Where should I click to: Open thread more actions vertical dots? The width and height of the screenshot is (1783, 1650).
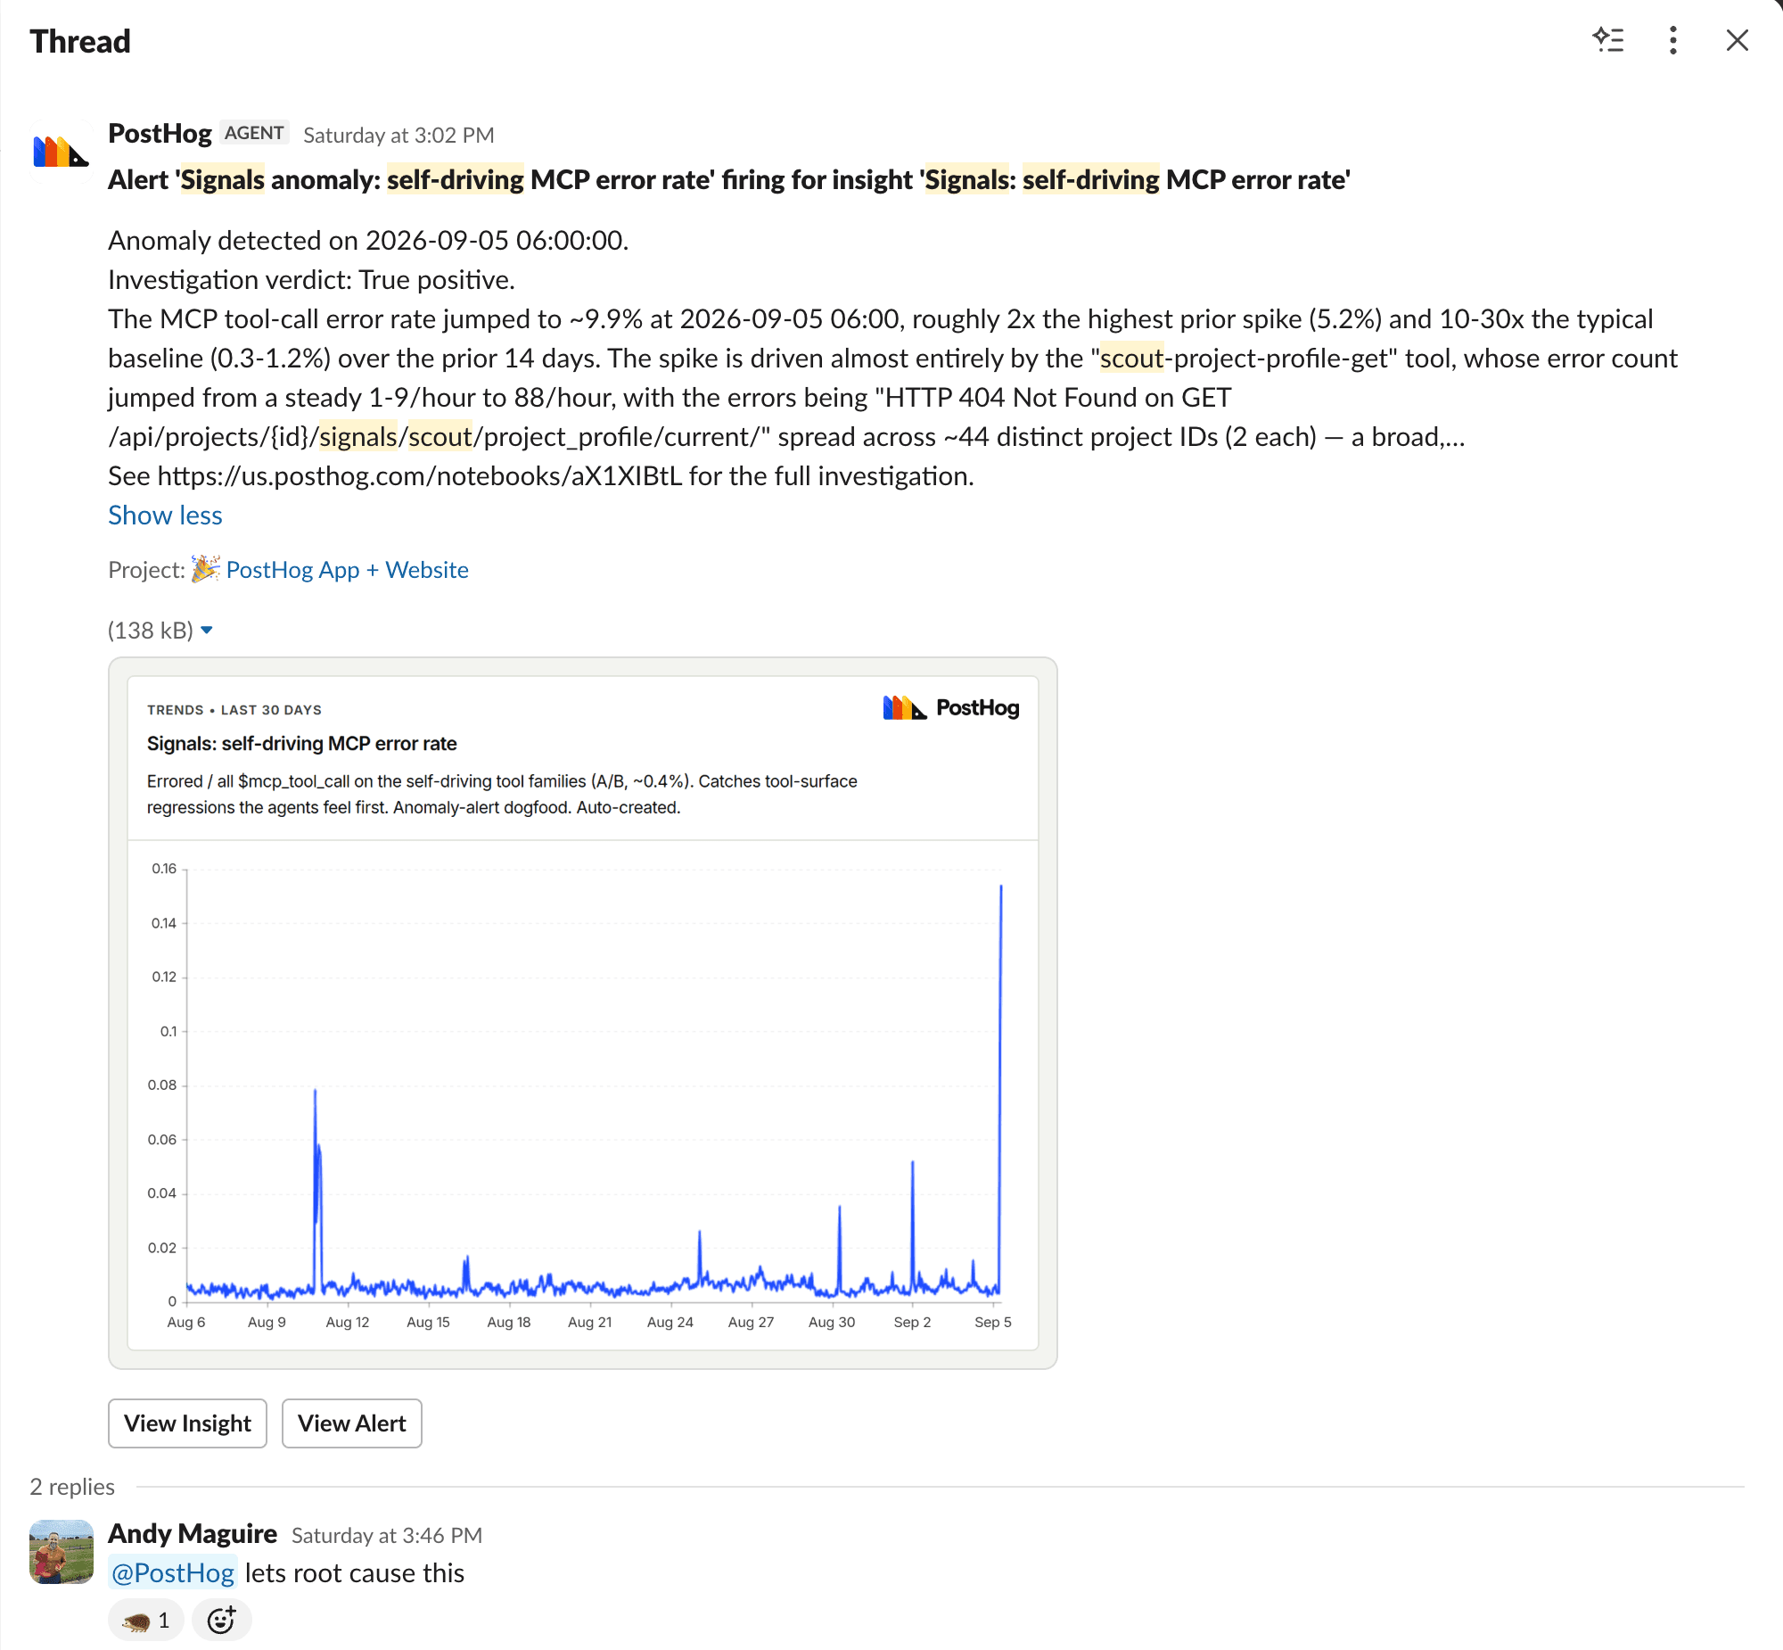pyautogui.click(x=1673, y=40)
